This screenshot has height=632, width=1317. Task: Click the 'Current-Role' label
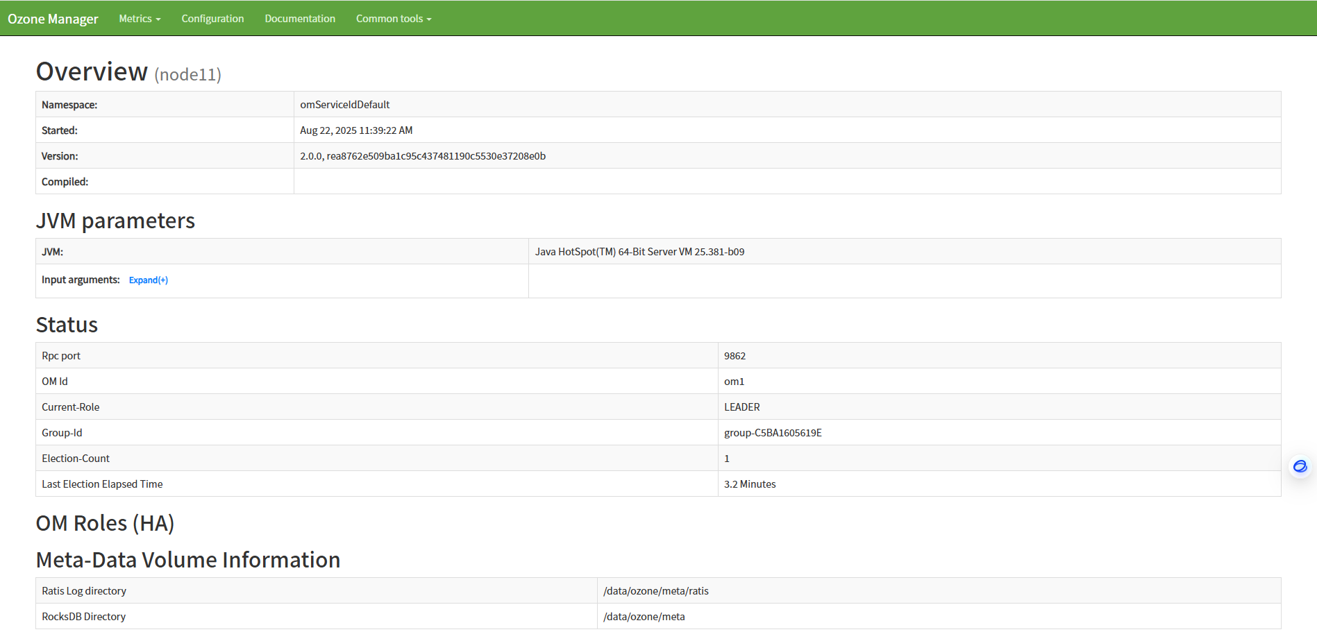71,407
